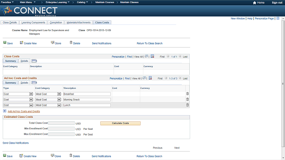
Task: Click Maintain Courses breadcrumb
Action: tap(105, 2)
